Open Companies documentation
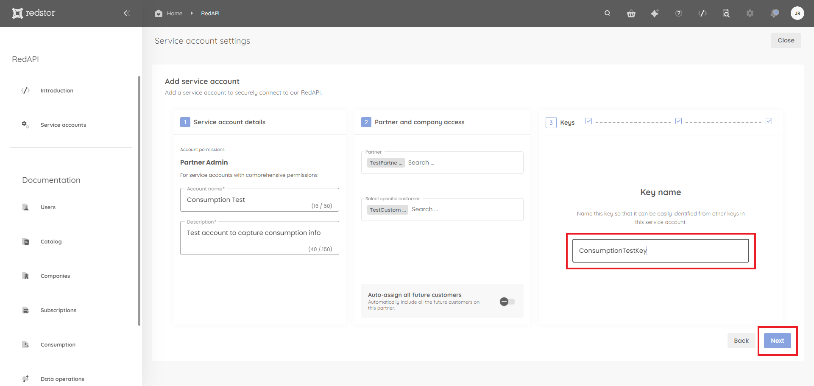 click(55, 276)
